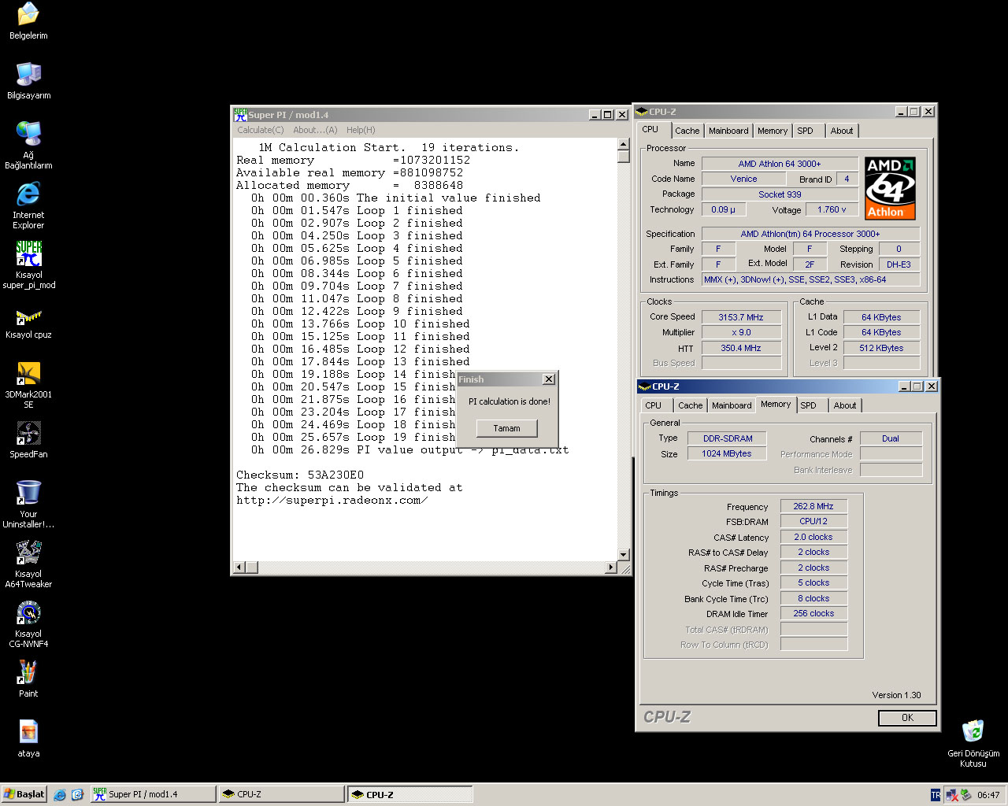
Task: Select the SpeedFan desktop icon
Action: tap(28, 433)
